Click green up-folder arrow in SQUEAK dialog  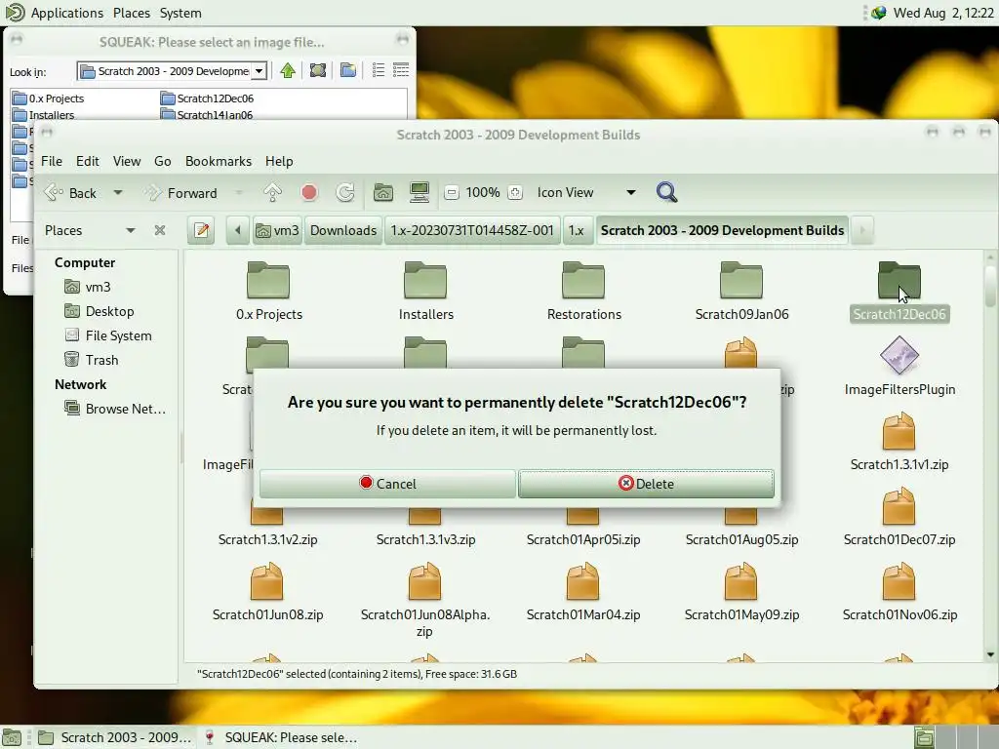pos(288,70)
